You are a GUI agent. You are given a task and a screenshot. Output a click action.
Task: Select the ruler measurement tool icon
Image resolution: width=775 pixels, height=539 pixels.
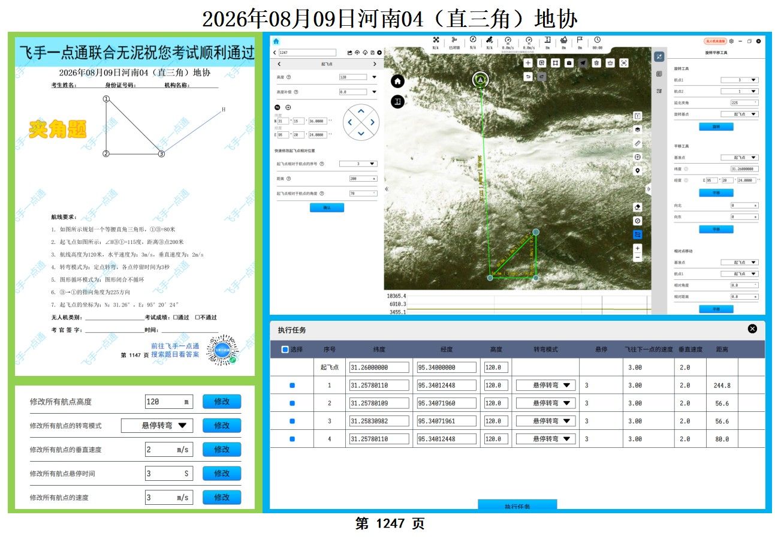(638, 143)
